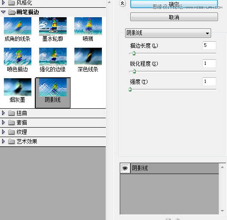This screenshot has width=227, height=220.
Task: Select the 强化的边缘 filter thumbnail
Action: tap(53, 57)
